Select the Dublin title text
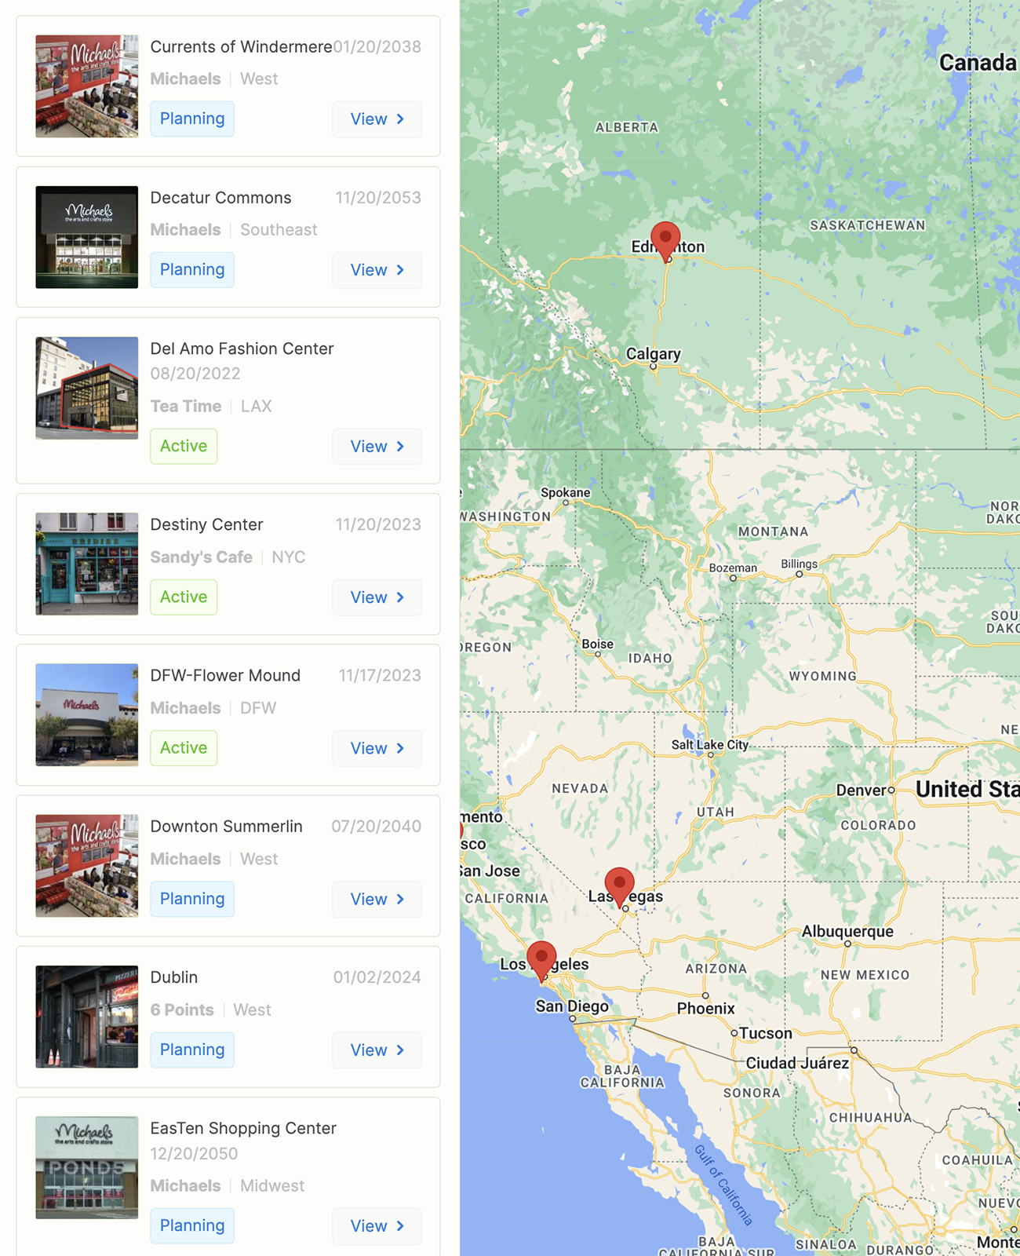This screenshot has height=1256, width=1020. (174, 977)
